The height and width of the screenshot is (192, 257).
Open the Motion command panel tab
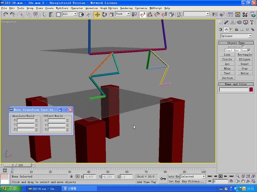coord(239,22)
